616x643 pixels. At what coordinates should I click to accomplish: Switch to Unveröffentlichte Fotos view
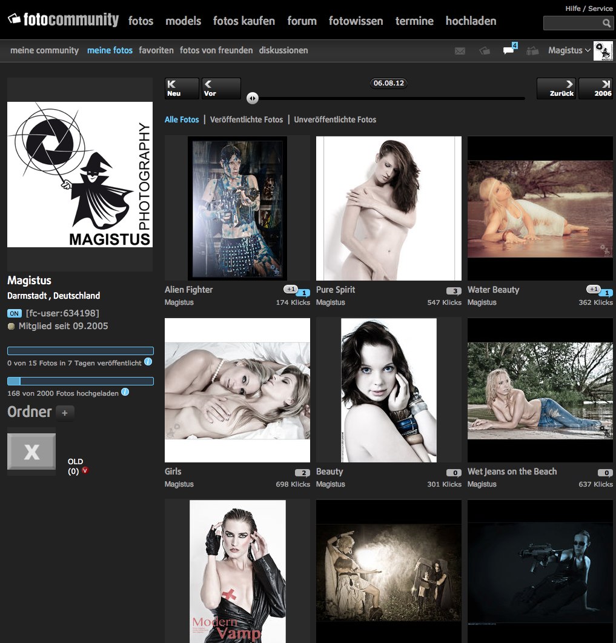[x=336, y=119]
